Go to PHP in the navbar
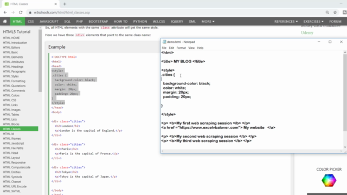 click(80, 22)
